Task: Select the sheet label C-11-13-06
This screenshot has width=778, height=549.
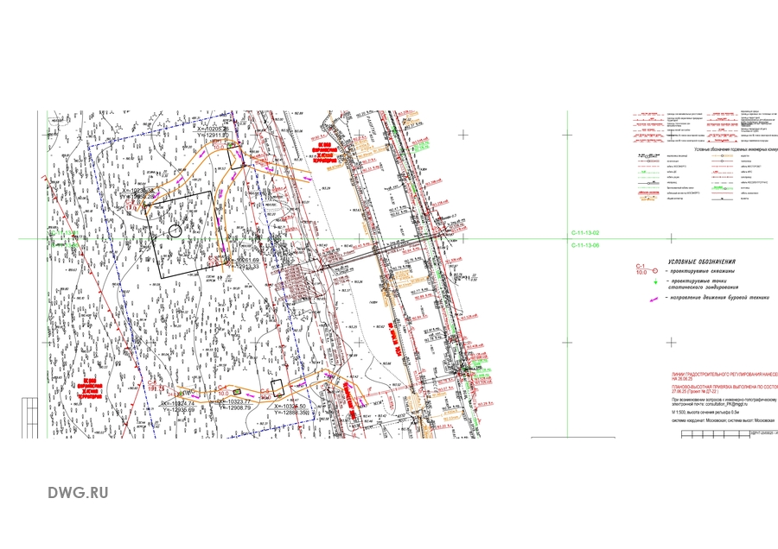Action: pyautogui.click(x=584, y=245)
